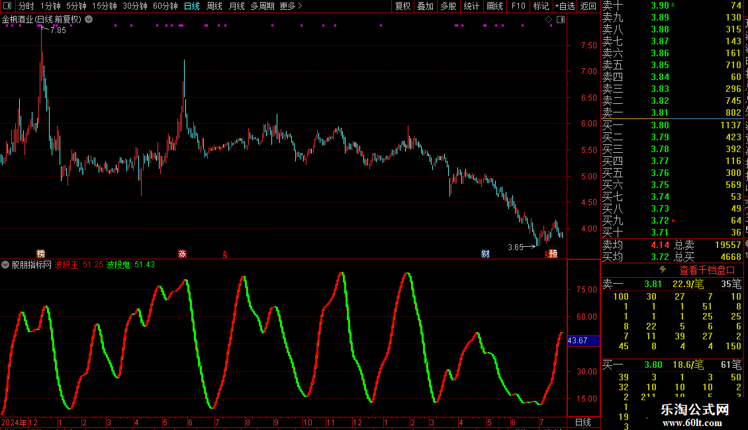Viewport: 748px width, 430px height.
Task: Click the 买均 average value 3.72
Action: tap(660, 257)
